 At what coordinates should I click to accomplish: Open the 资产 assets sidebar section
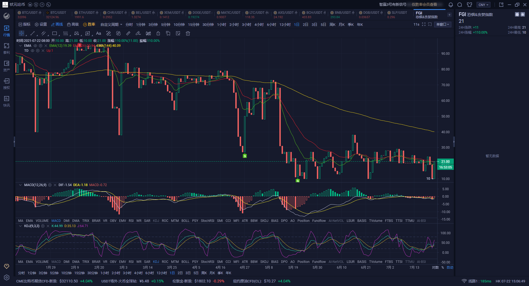pyautogui.click(x=7, y=66)
